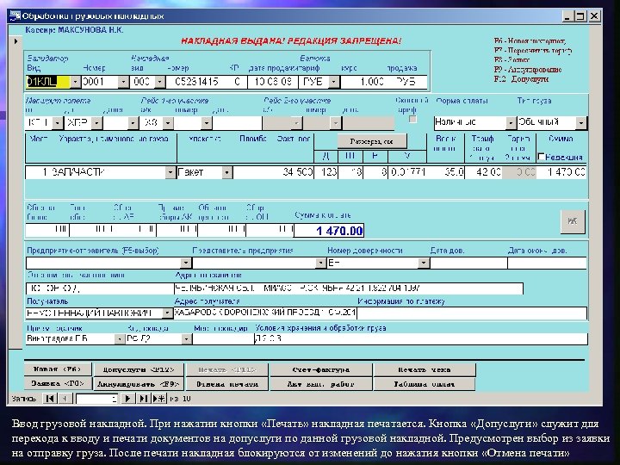Screen dimensions: 620x465
Task: Click the payment information field
Action: click(x=472, y=313)
